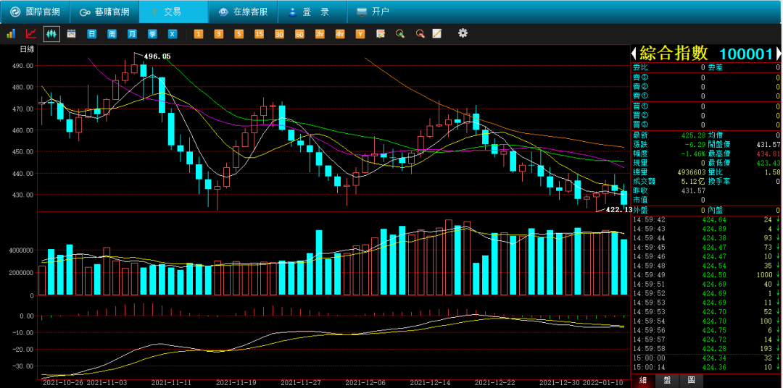Screen dimensions: 783x388
Task: Click the 4000000 volume axis label
Action: [x=20, y=250]
